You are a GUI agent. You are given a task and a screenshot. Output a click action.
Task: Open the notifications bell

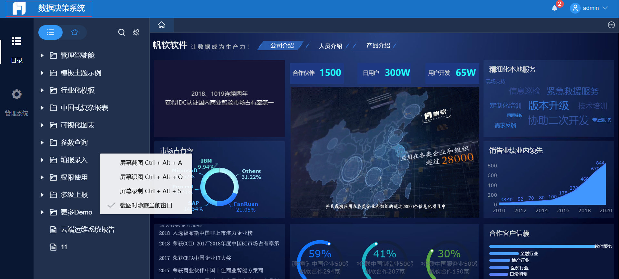pos(554,8)
